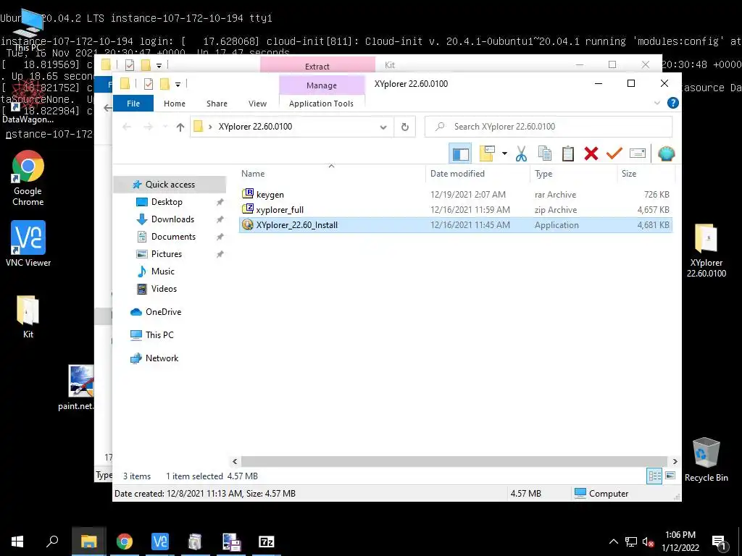The height and width of the screenshot is (556, 742).
Task: Open the notification center icon
Action: pos(719,542)
